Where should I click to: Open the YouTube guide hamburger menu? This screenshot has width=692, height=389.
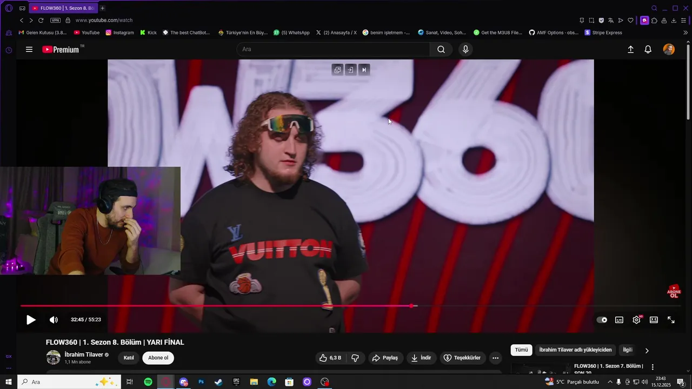(29, 49)
